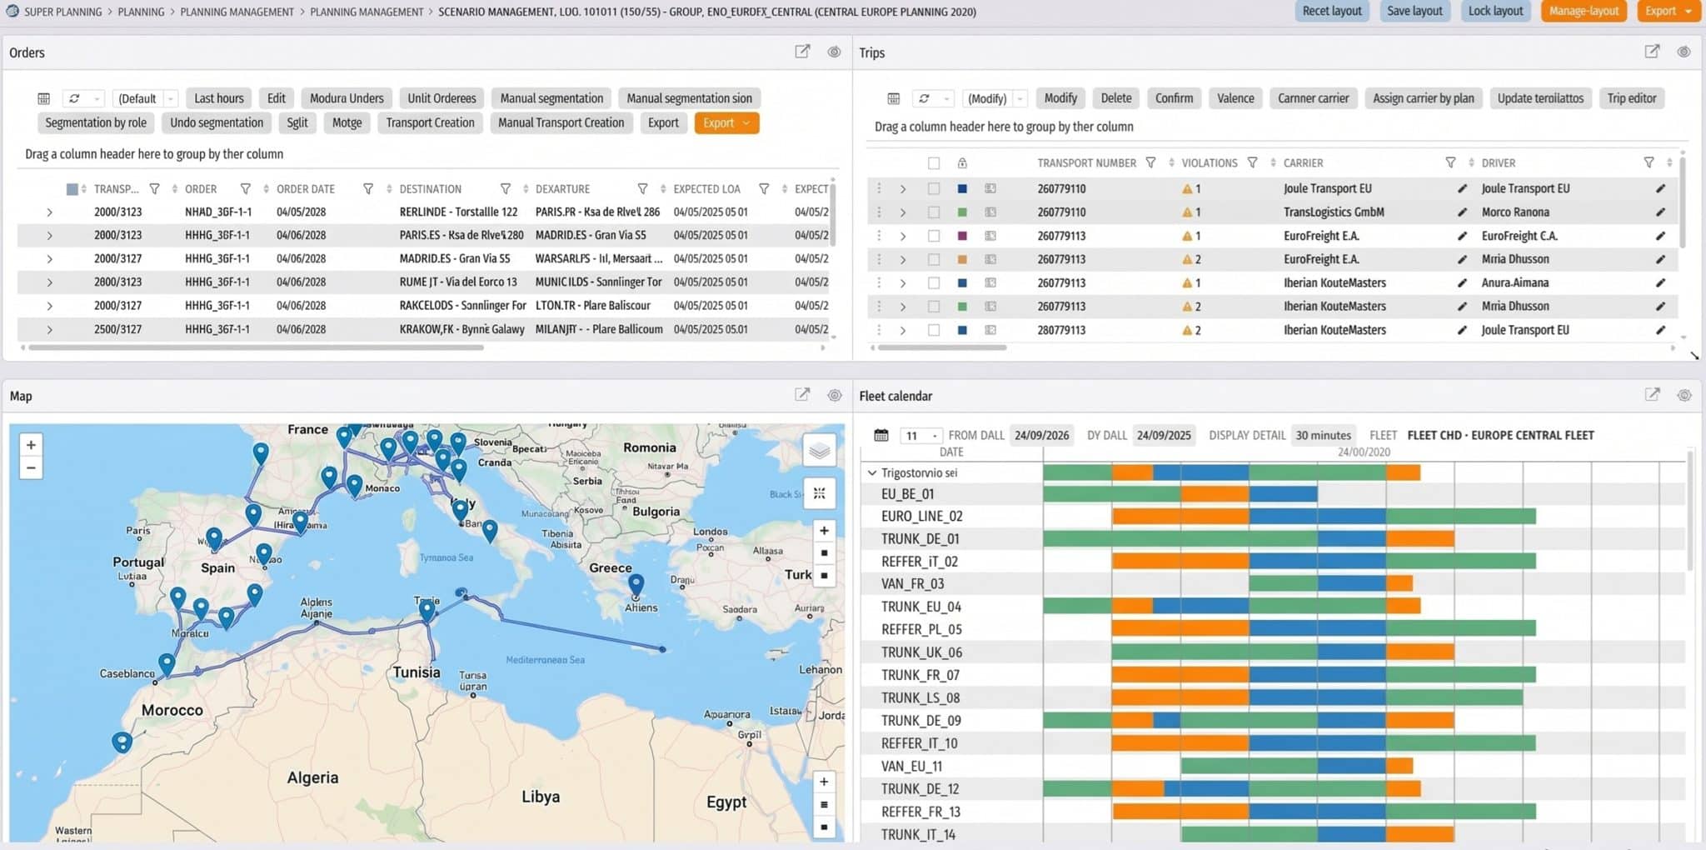Expand order row with destination MADRID.ES
The width and height of the screenshot is (1706, 850).
pyautogui.click(x=50, y=259)
